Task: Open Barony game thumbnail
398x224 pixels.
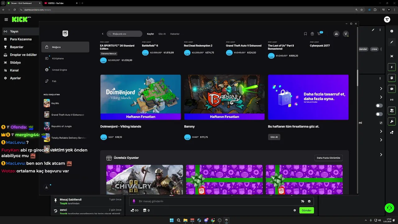Action: click(x=224, y=97)
